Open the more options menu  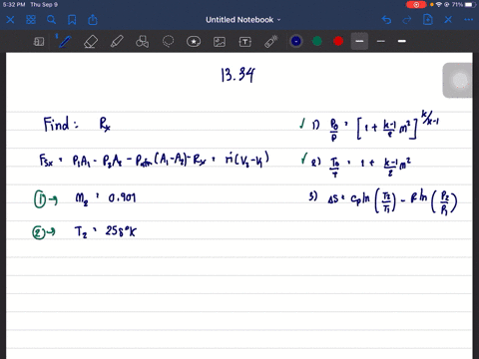(469, 20)
